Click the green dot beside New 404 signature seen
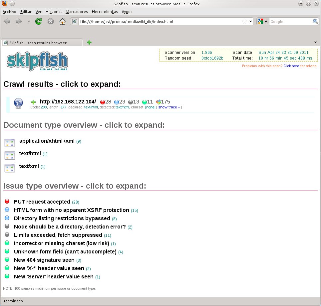321x306 pixels. 7,259
